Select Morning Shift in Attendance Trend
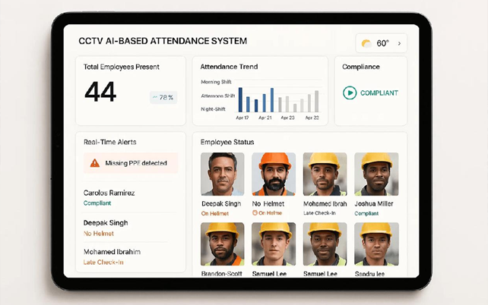Screen dimensions: 488x305 (x=217, y=81)
